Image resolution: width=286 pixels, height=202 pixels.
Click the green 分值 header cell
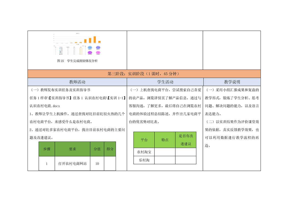click(x=97, y=149)
